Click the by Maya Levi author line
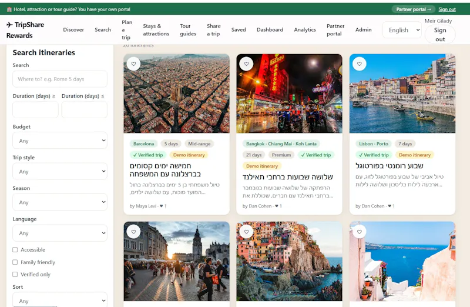Screen dimensions: 470x307 point(148,206)
